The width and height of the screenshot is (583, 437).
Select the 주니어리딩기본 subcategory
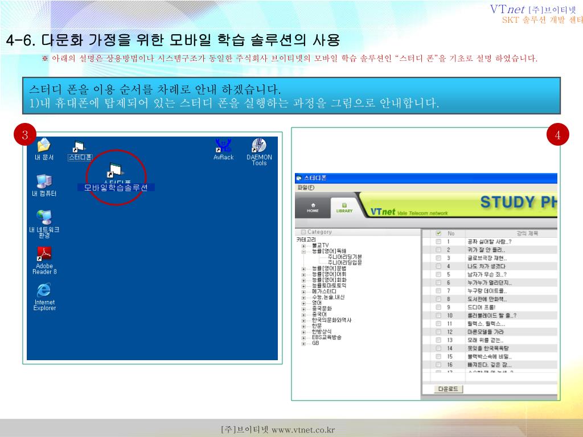[x=344, y=257]
